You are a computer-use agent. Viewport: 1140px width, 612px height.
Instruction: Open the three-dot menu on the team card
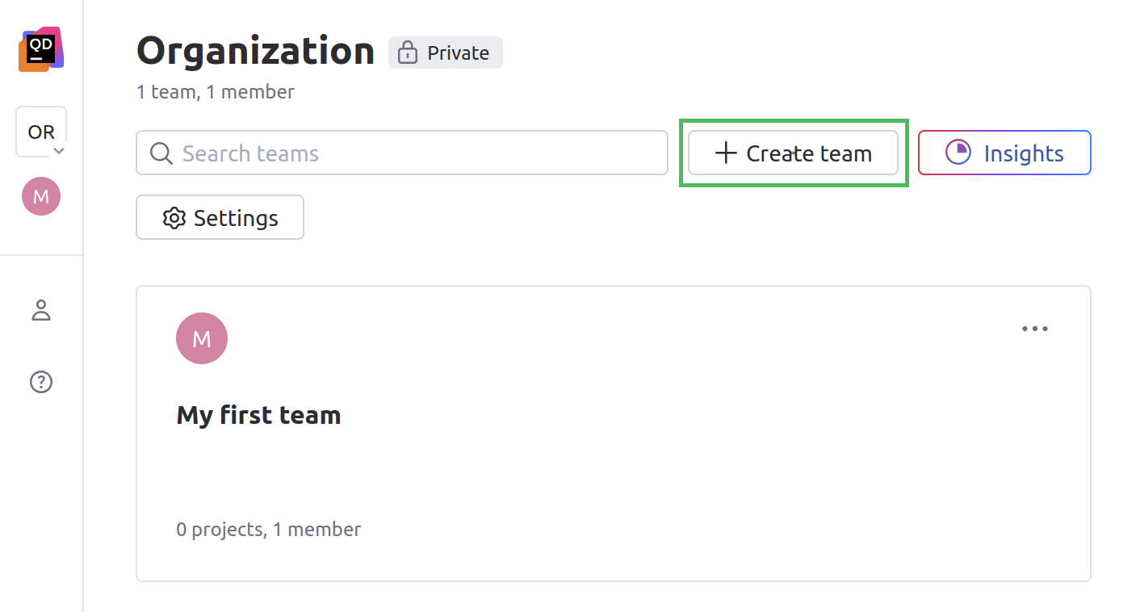click(1035, 329)
